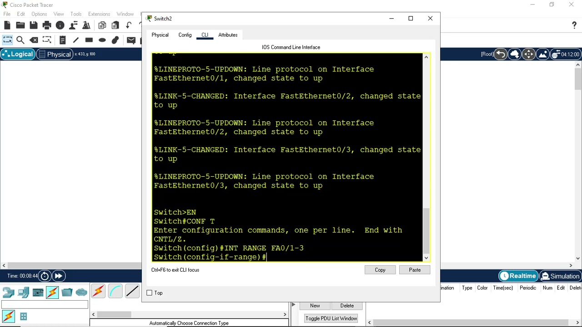Choose the Select tool

click(7, 40)
